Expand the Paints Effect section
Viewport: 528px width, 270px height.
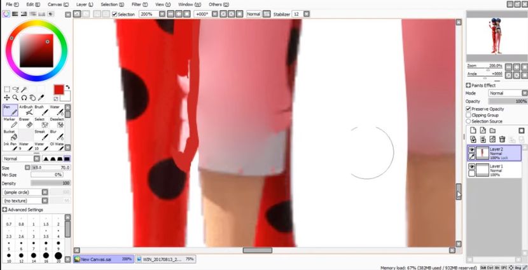(x=468, y=85)
